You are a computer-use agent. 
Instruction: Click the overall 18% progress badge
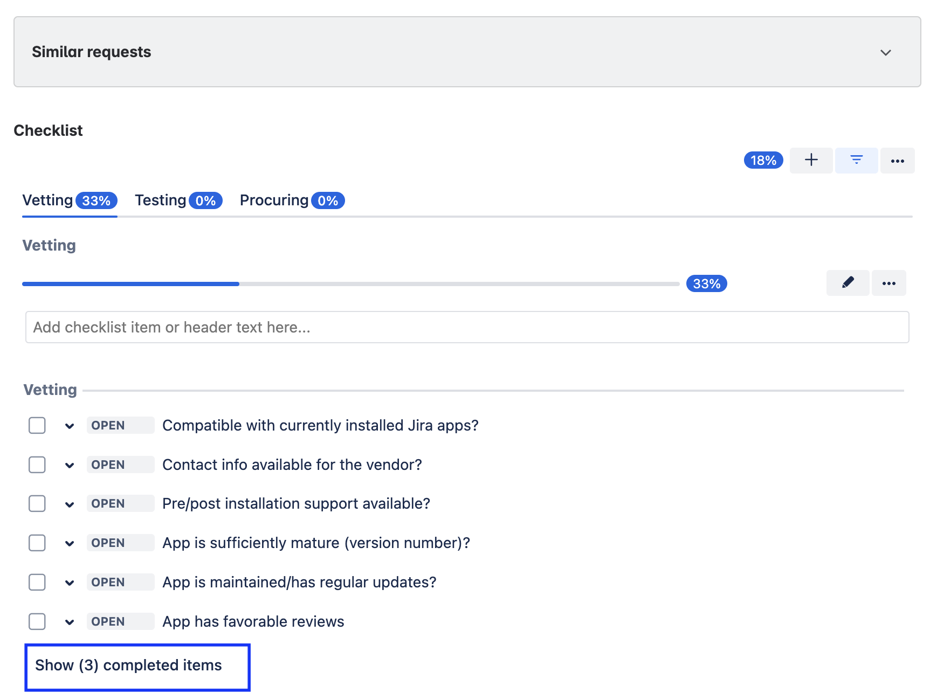[x=763, y=160]
